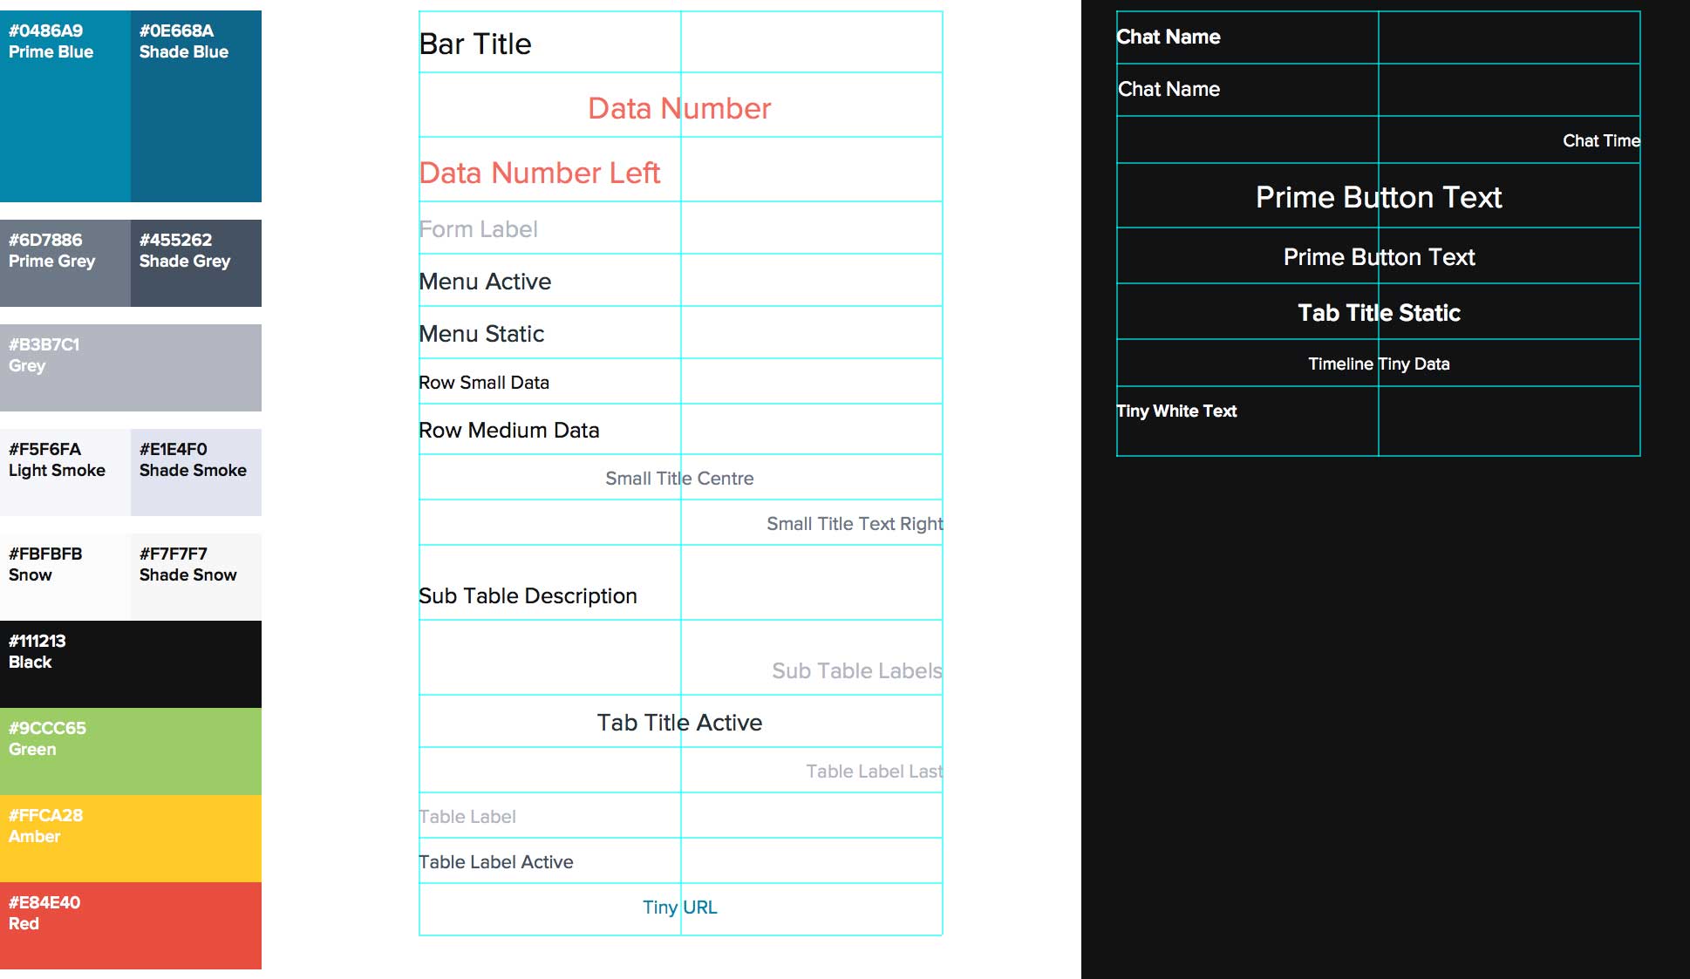
Task: Open the Tiny URL link text
Action: (x=679, y=908)
